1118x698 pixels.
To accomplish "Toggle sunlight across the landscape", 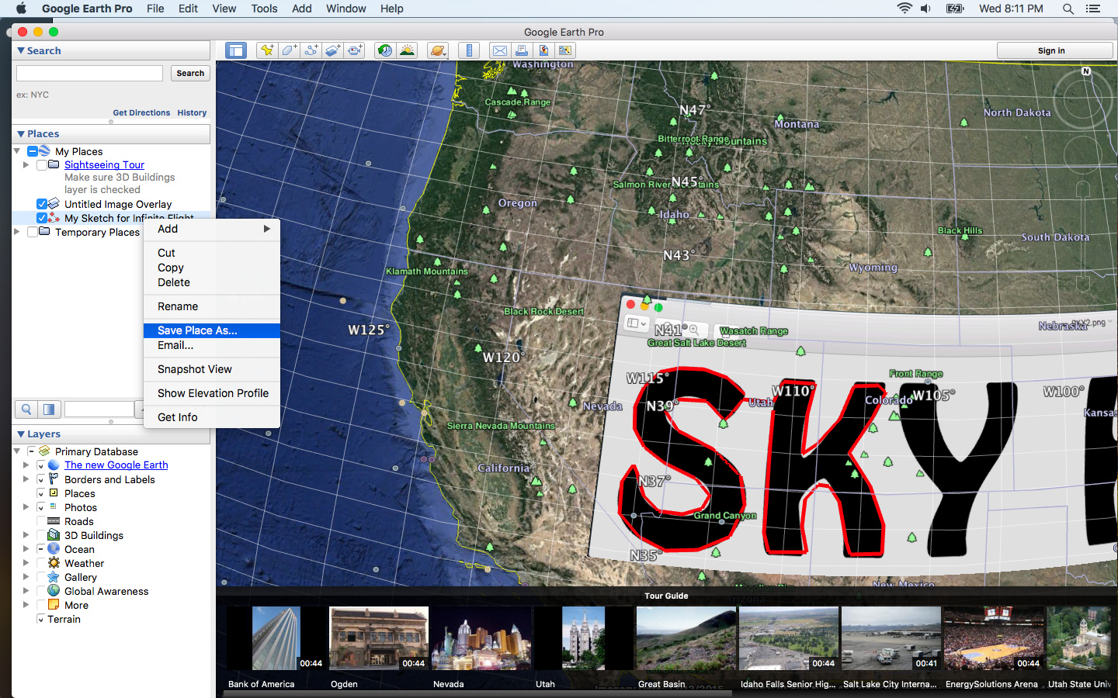I will click(407, 50).
